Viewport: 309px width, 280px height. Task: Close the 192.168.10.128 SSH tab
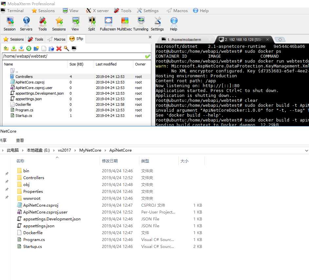point(267,40)
